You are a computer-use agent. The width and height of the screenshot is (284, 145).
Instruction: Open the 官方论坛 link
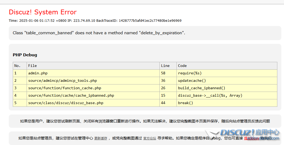pos(150,138)
